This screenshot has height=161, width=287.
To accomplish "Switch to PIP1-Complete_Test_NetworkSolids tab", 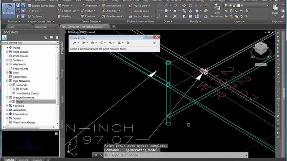I will (83, 27).
